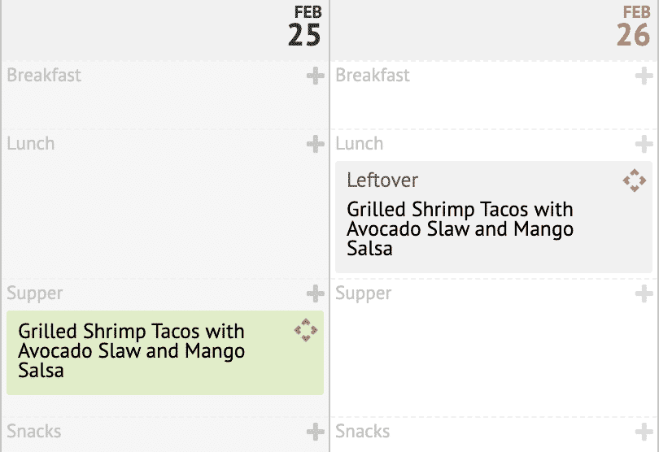Open the green Grilled Shrimp Tacos Supper recipe
Viewport: 659px width, 452px height.
[x=132, y=351]
